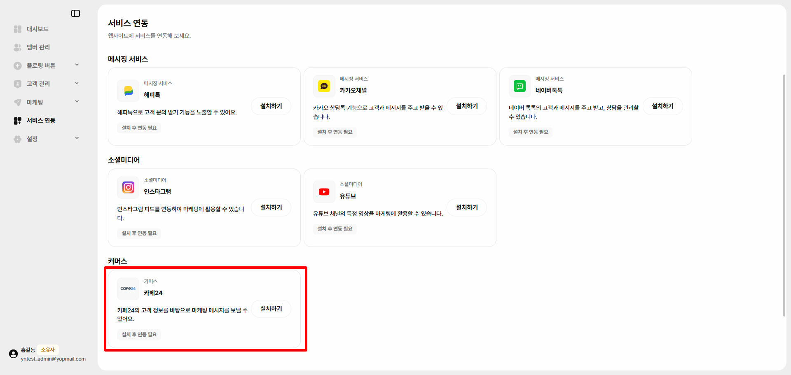Click the 네이버톡톡 green logo icon

point(520,86)
